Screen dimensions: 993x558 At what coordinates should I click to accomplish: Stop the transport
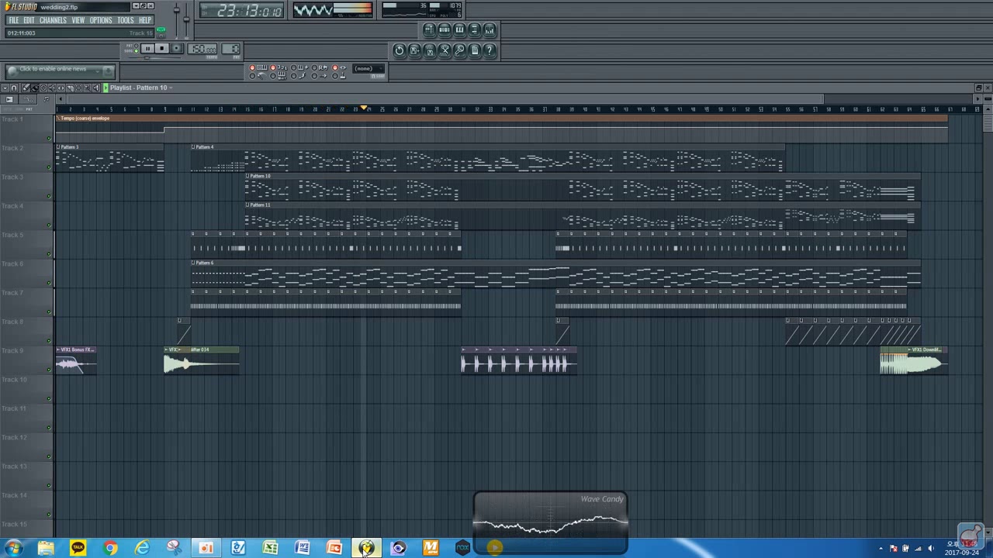(162, 49)
